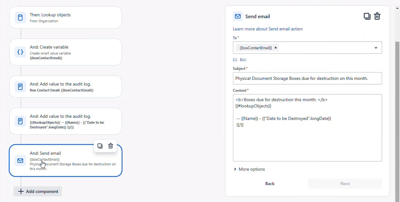Click the Next button
The height and width of the screenshot is (202, 400).
point(345,184)
